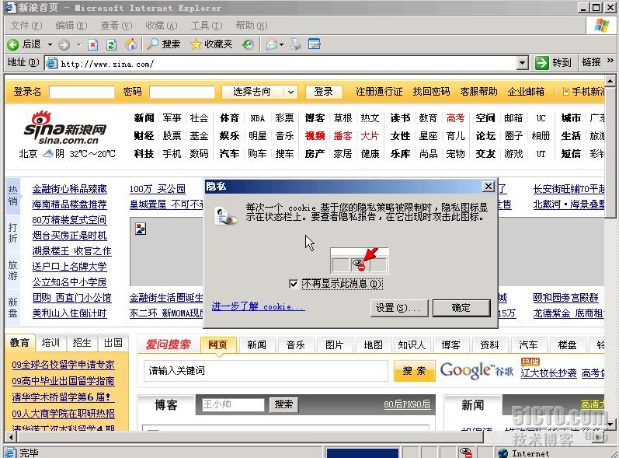The width and height of the screenshot is (619, 458).
Task: Click the Forward arrow icon
Action: [64, 45]
